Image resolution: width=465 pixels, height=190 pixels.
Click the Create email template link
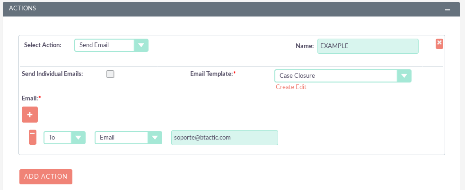pos(285,87)
